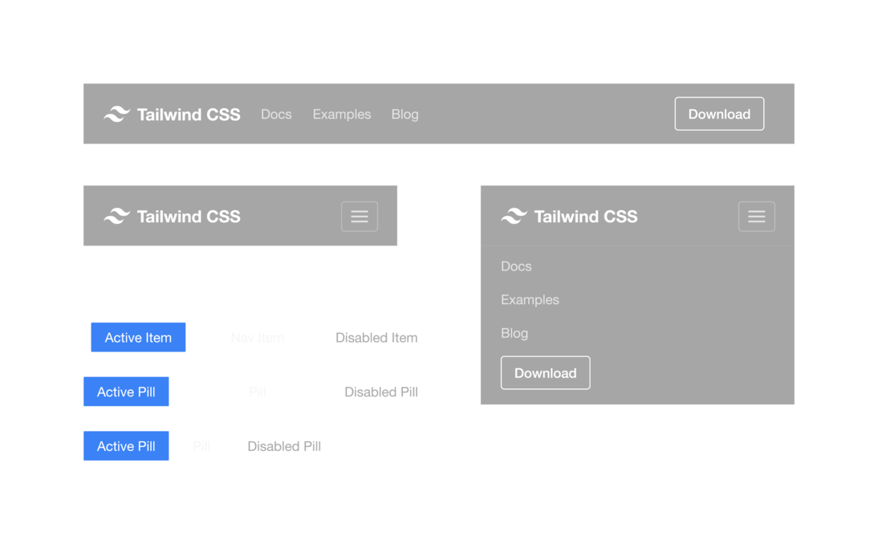Select Blog in the expanded mobile menu
The width and height of the screenshot is (878, 544).
point(514,334)
